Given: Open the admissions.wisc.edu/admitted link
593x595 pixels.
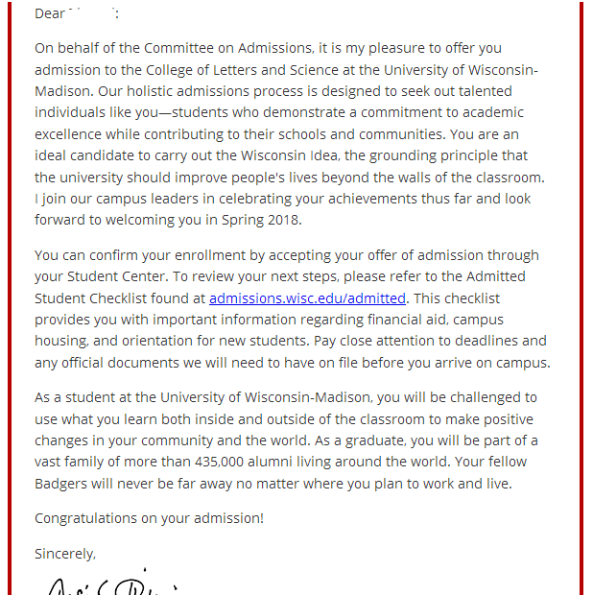Looking at the screenshot, I should [x=307, y=298].
